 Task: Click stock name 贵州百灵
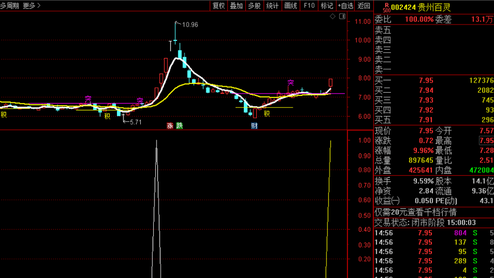(434, 8)
